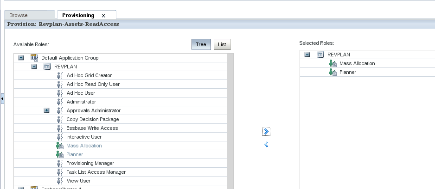Select Copy Decision Package role
The image size is (435, 189).
pyautogui.click(x=93, y=119)
